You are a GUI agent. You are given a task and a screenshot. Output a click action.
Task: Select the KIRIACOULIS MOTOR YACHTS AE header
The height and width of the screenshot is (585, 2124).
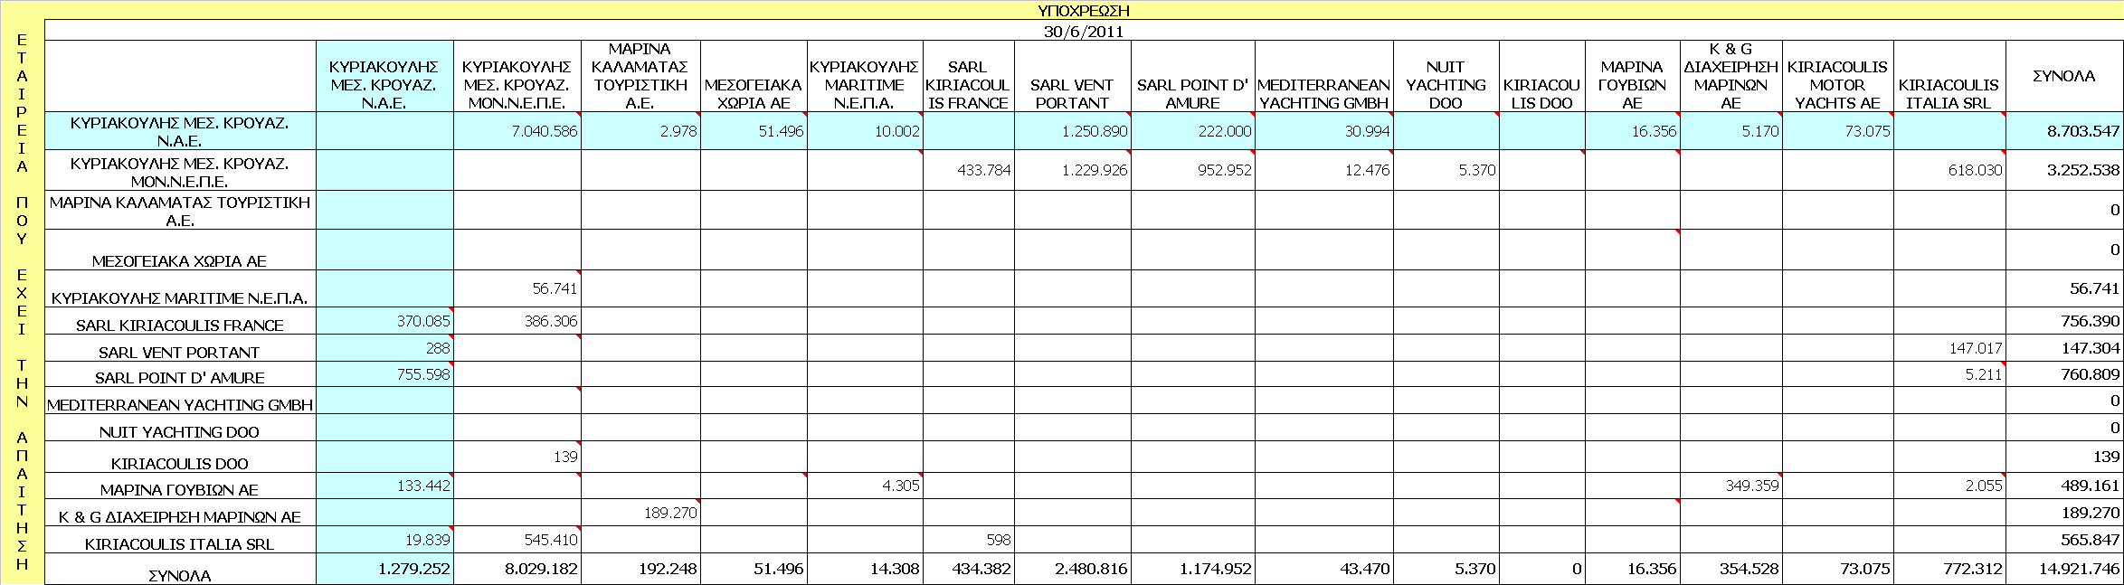1837,85
